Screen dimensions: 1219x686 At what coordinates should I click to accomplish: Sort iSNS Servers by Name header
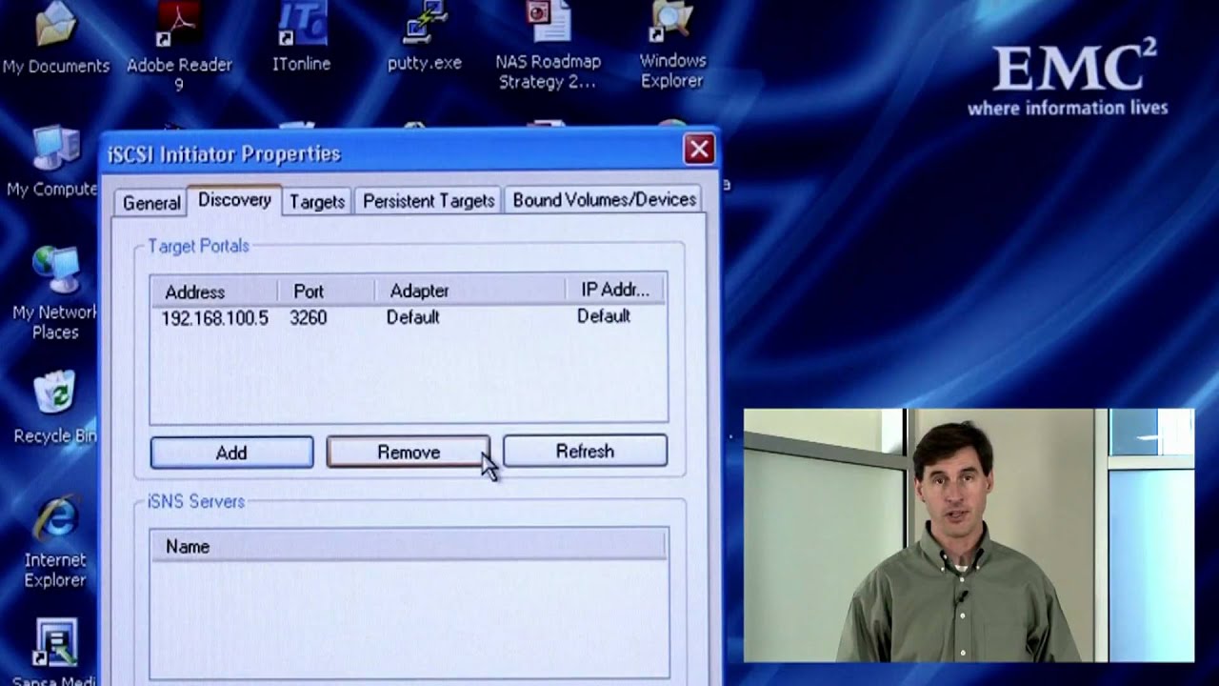pyautogui.click(x=409, y=546)
